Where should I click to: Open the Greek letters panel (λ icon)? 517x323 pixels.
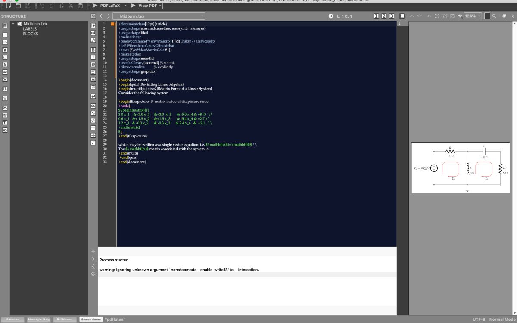5,65
